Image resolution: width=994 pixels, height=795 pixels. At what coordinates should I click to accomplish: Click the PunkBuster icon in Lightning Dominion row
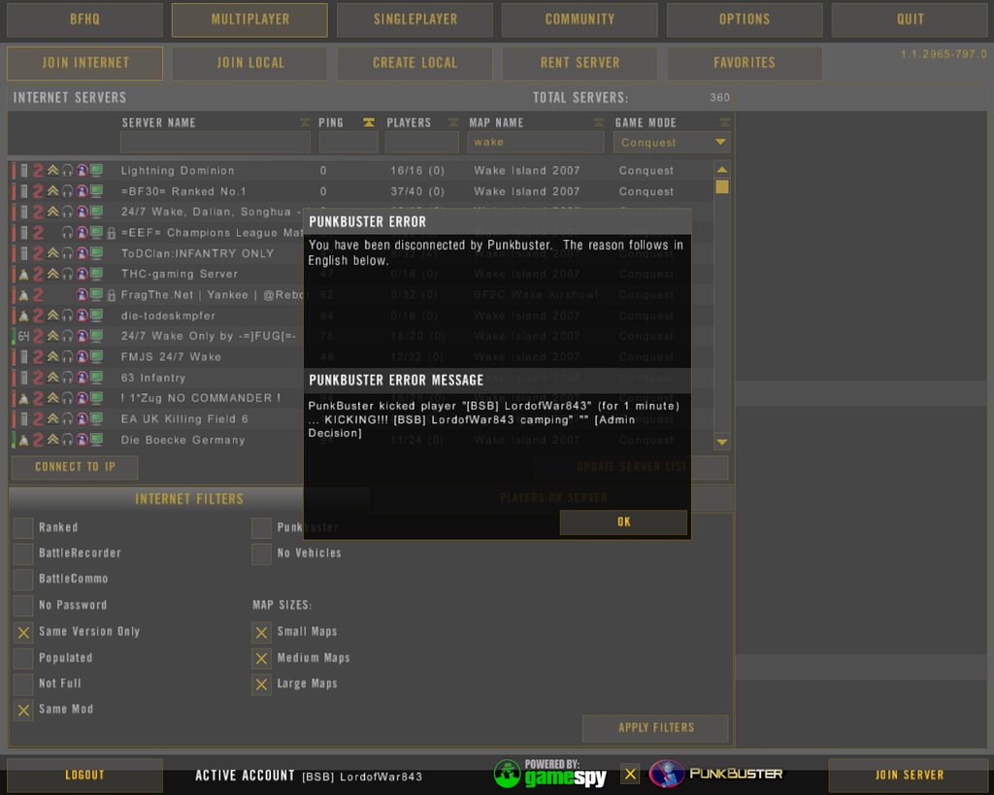[x=83, y=171]
